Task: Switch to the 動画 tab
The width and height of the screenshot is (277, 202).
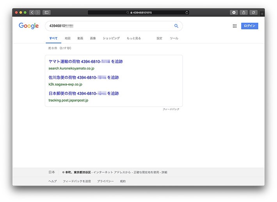Action: [x=80, y=38]
